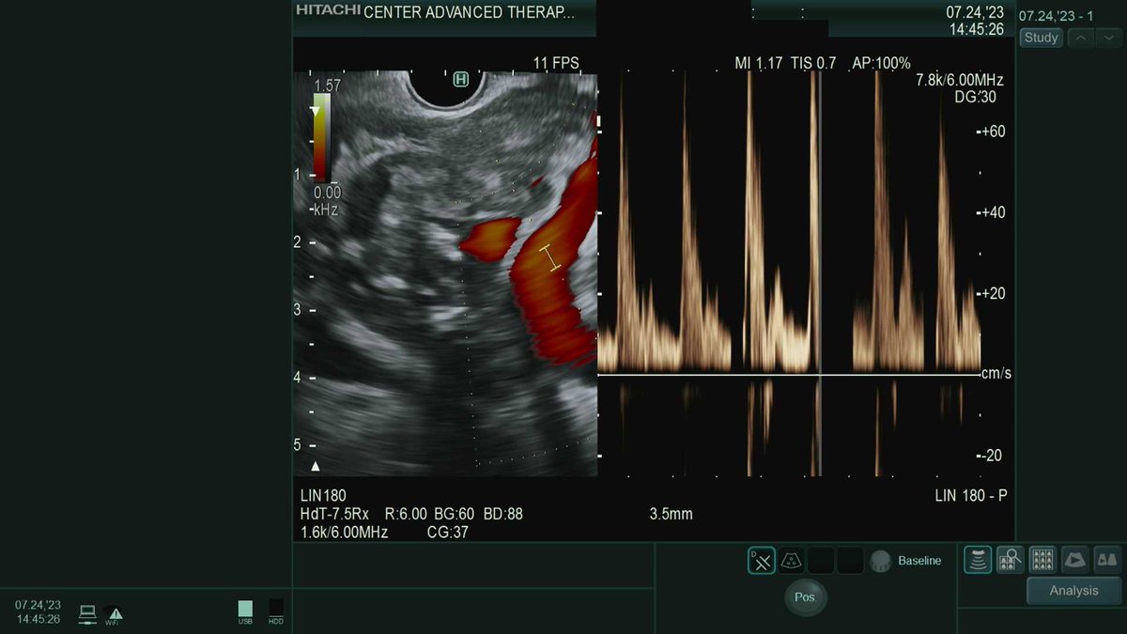The height and width of the screenshot is (634, 1127).
Task: Click the vessel caliper measurement marker
Action: tap(550, 258)
